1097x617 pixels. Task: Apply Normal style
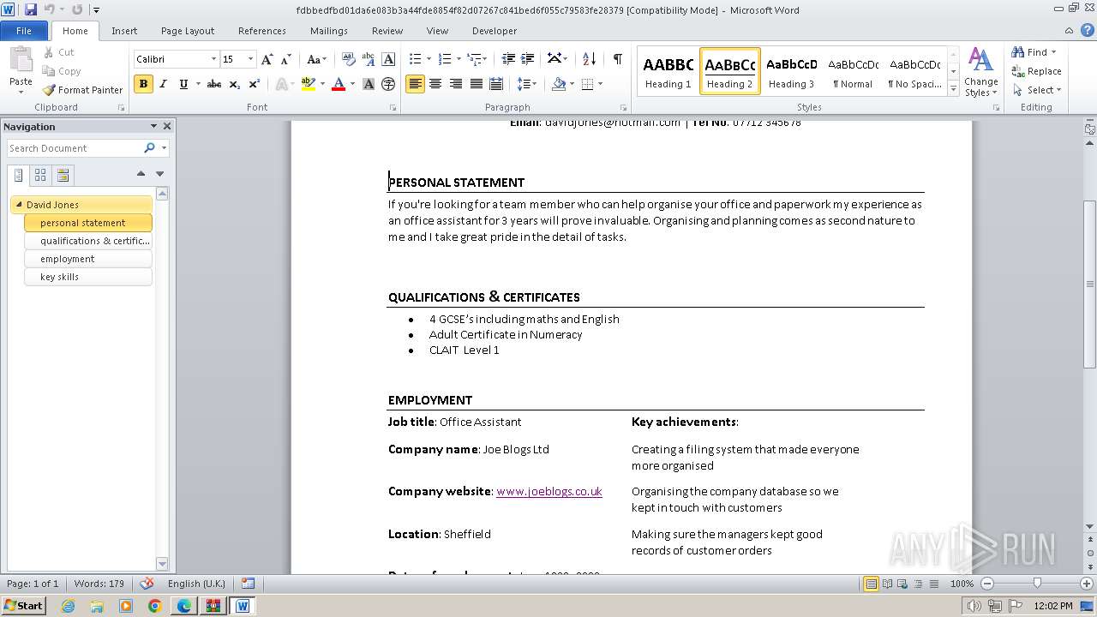pos(853,71)
